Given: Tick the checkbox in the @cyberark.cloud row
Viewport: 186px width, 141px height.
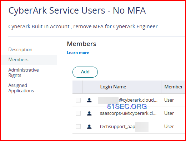Looking at the screenshot, I should (78, 100).
